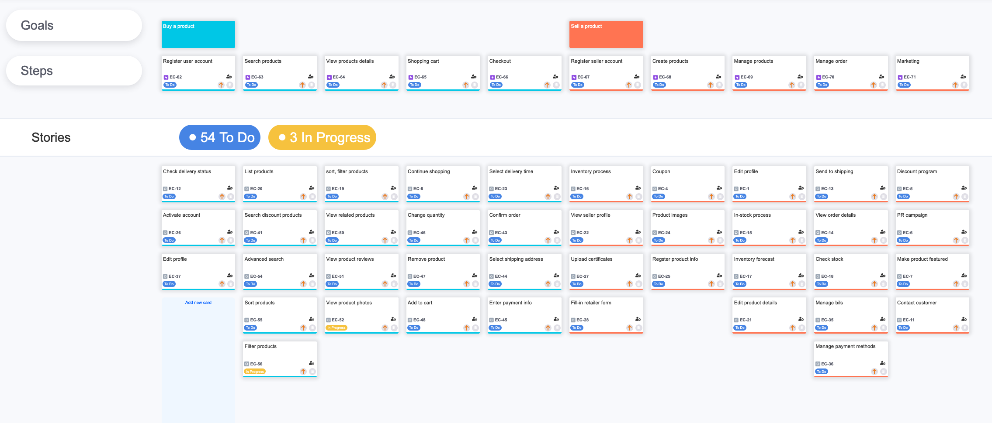Viewport: 992px width, 423px height.
Task: Click the assignee icon on Filter products card
Action: coord(312,363)
